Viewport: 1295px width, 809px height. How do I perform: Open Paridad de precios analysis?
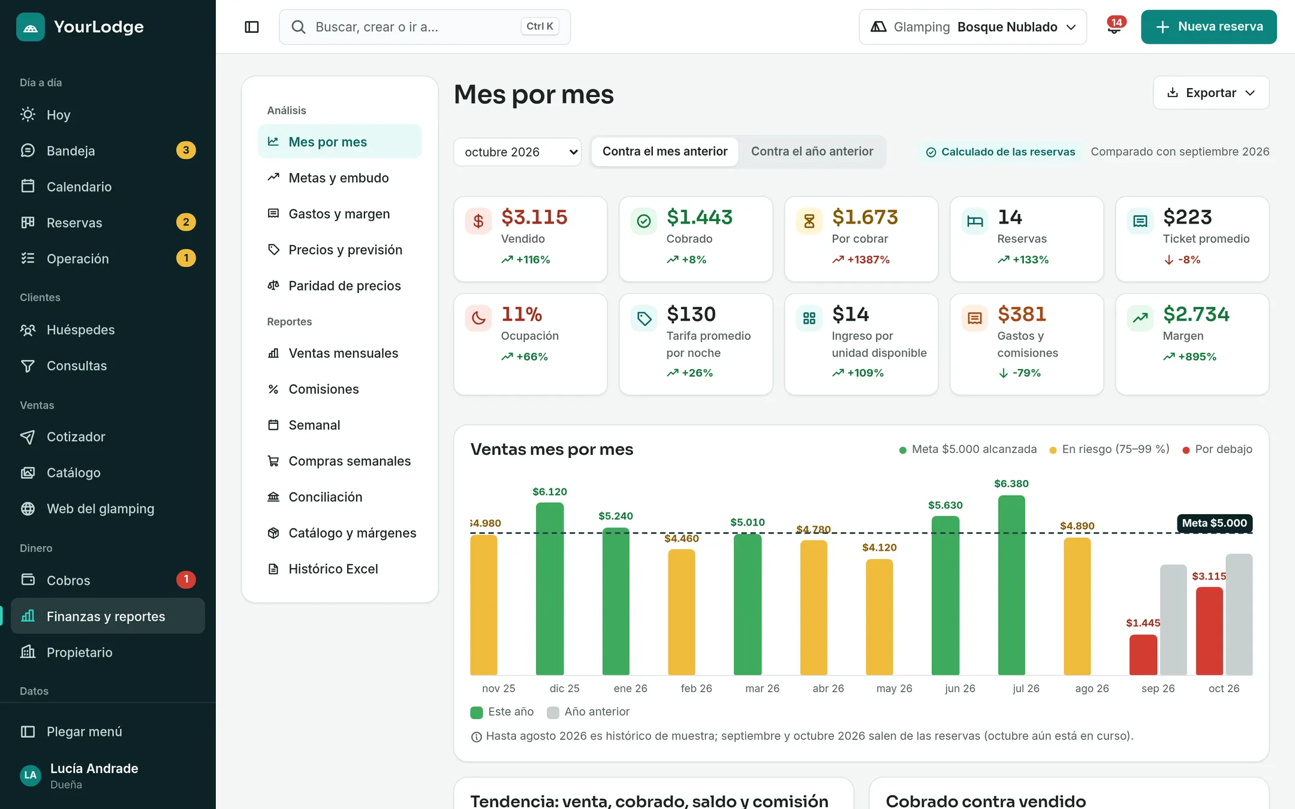click(339, 286)
